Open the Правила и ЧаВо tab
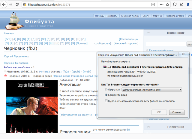192x139 pixels. 175,16
